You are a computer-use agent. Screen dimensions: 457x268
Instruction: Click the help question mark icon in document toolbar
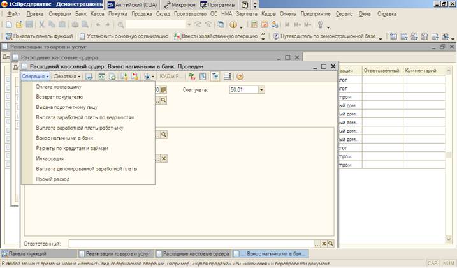click(x=240, y=77)
